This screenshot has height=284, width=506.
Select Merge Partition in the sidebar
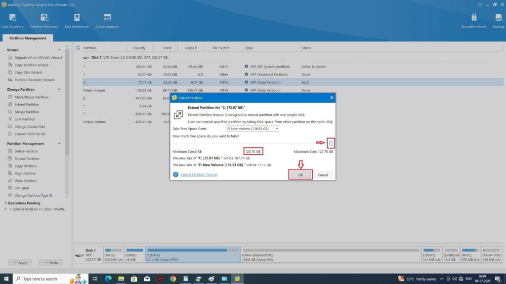pyautogui.click(x=27, y=112)
